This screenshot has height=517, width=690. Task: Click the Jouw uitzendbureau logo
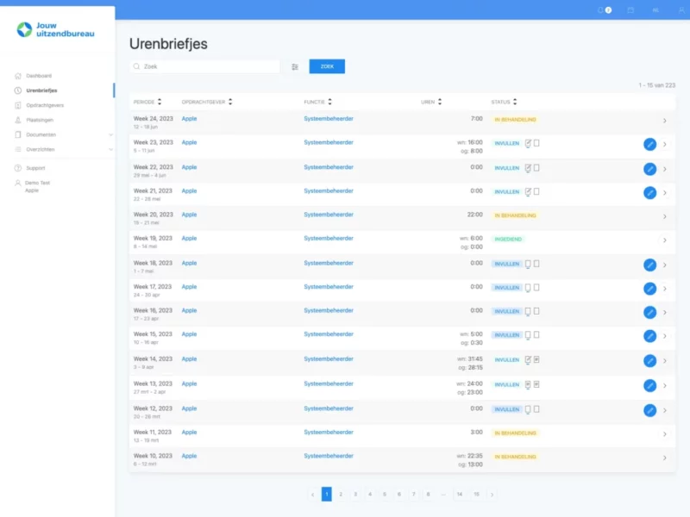pyautogui.click(x=56, y=30)
